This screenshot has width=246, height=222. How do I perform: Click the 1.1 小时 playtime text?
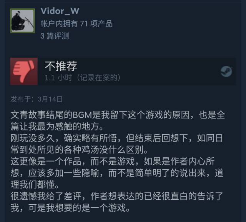pos(58,78)
